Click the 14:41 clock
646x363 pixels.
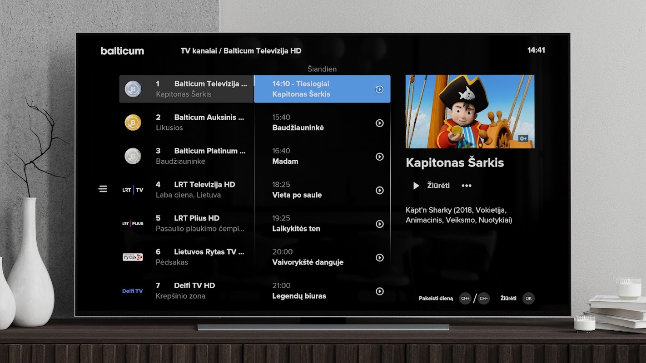coord(536,50)
